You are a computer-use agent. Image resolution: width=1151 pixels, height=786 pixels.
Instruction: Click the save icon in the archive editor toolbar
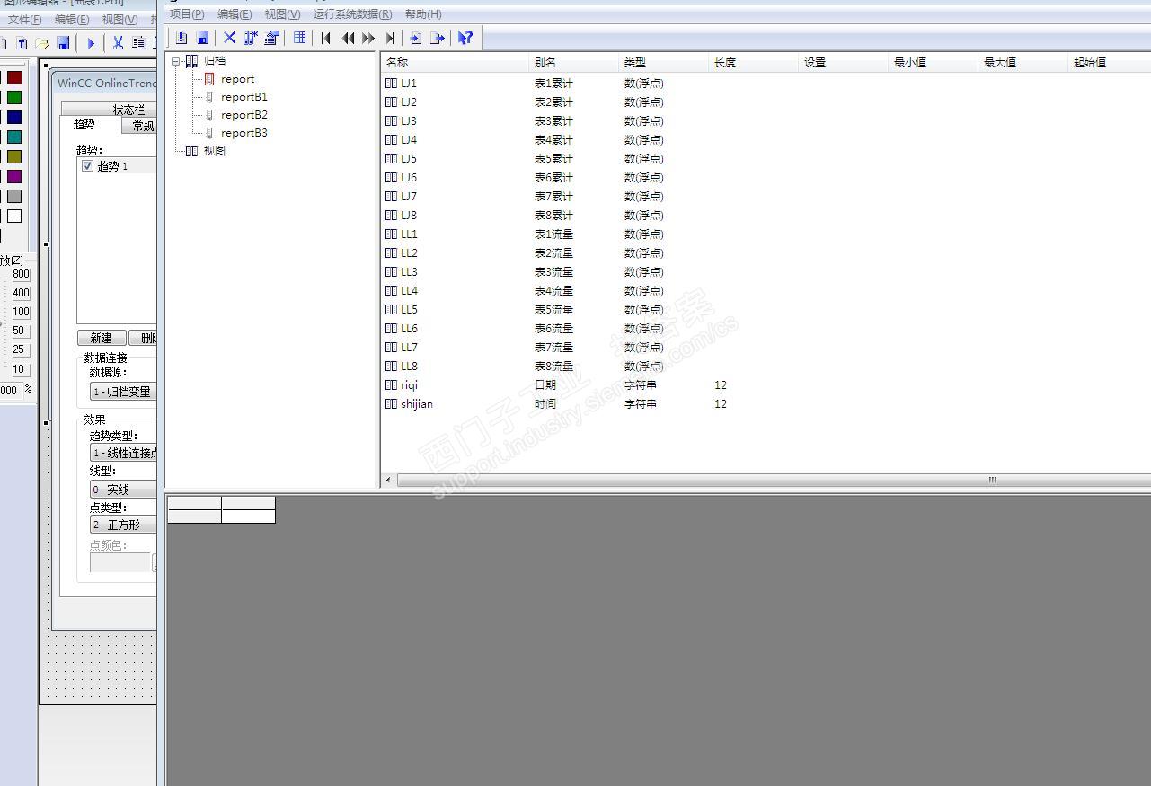tap(203, 38)
